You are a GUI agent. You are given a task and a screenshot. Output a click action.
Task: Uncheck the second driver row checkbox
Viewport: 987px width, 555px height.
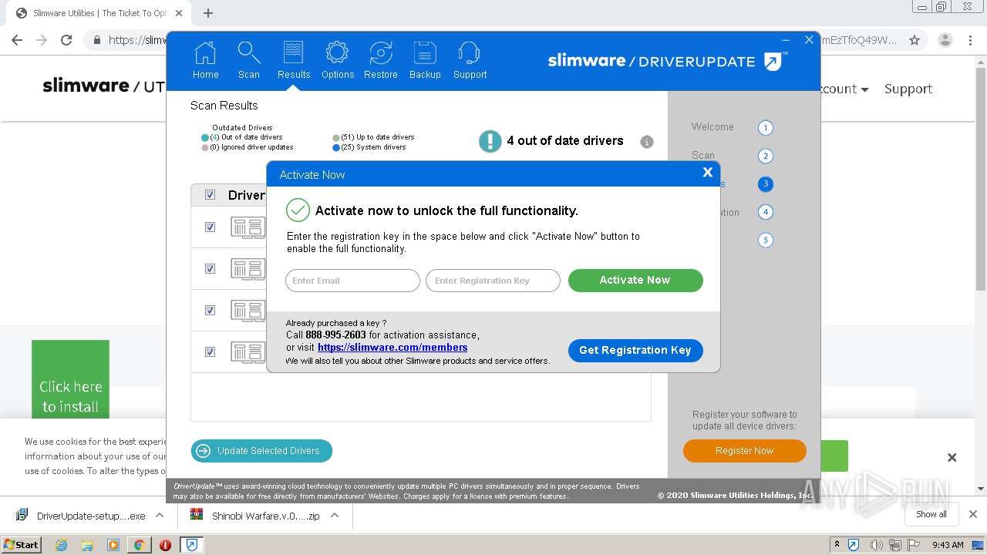click(210, 269)
